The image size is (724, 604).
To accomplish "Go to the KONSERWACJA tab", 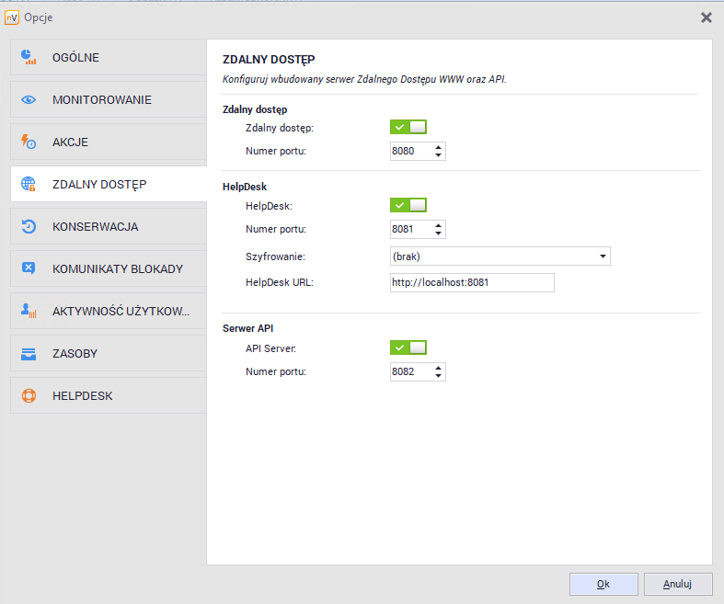I will pyautogui.click(x=109, y=226).
